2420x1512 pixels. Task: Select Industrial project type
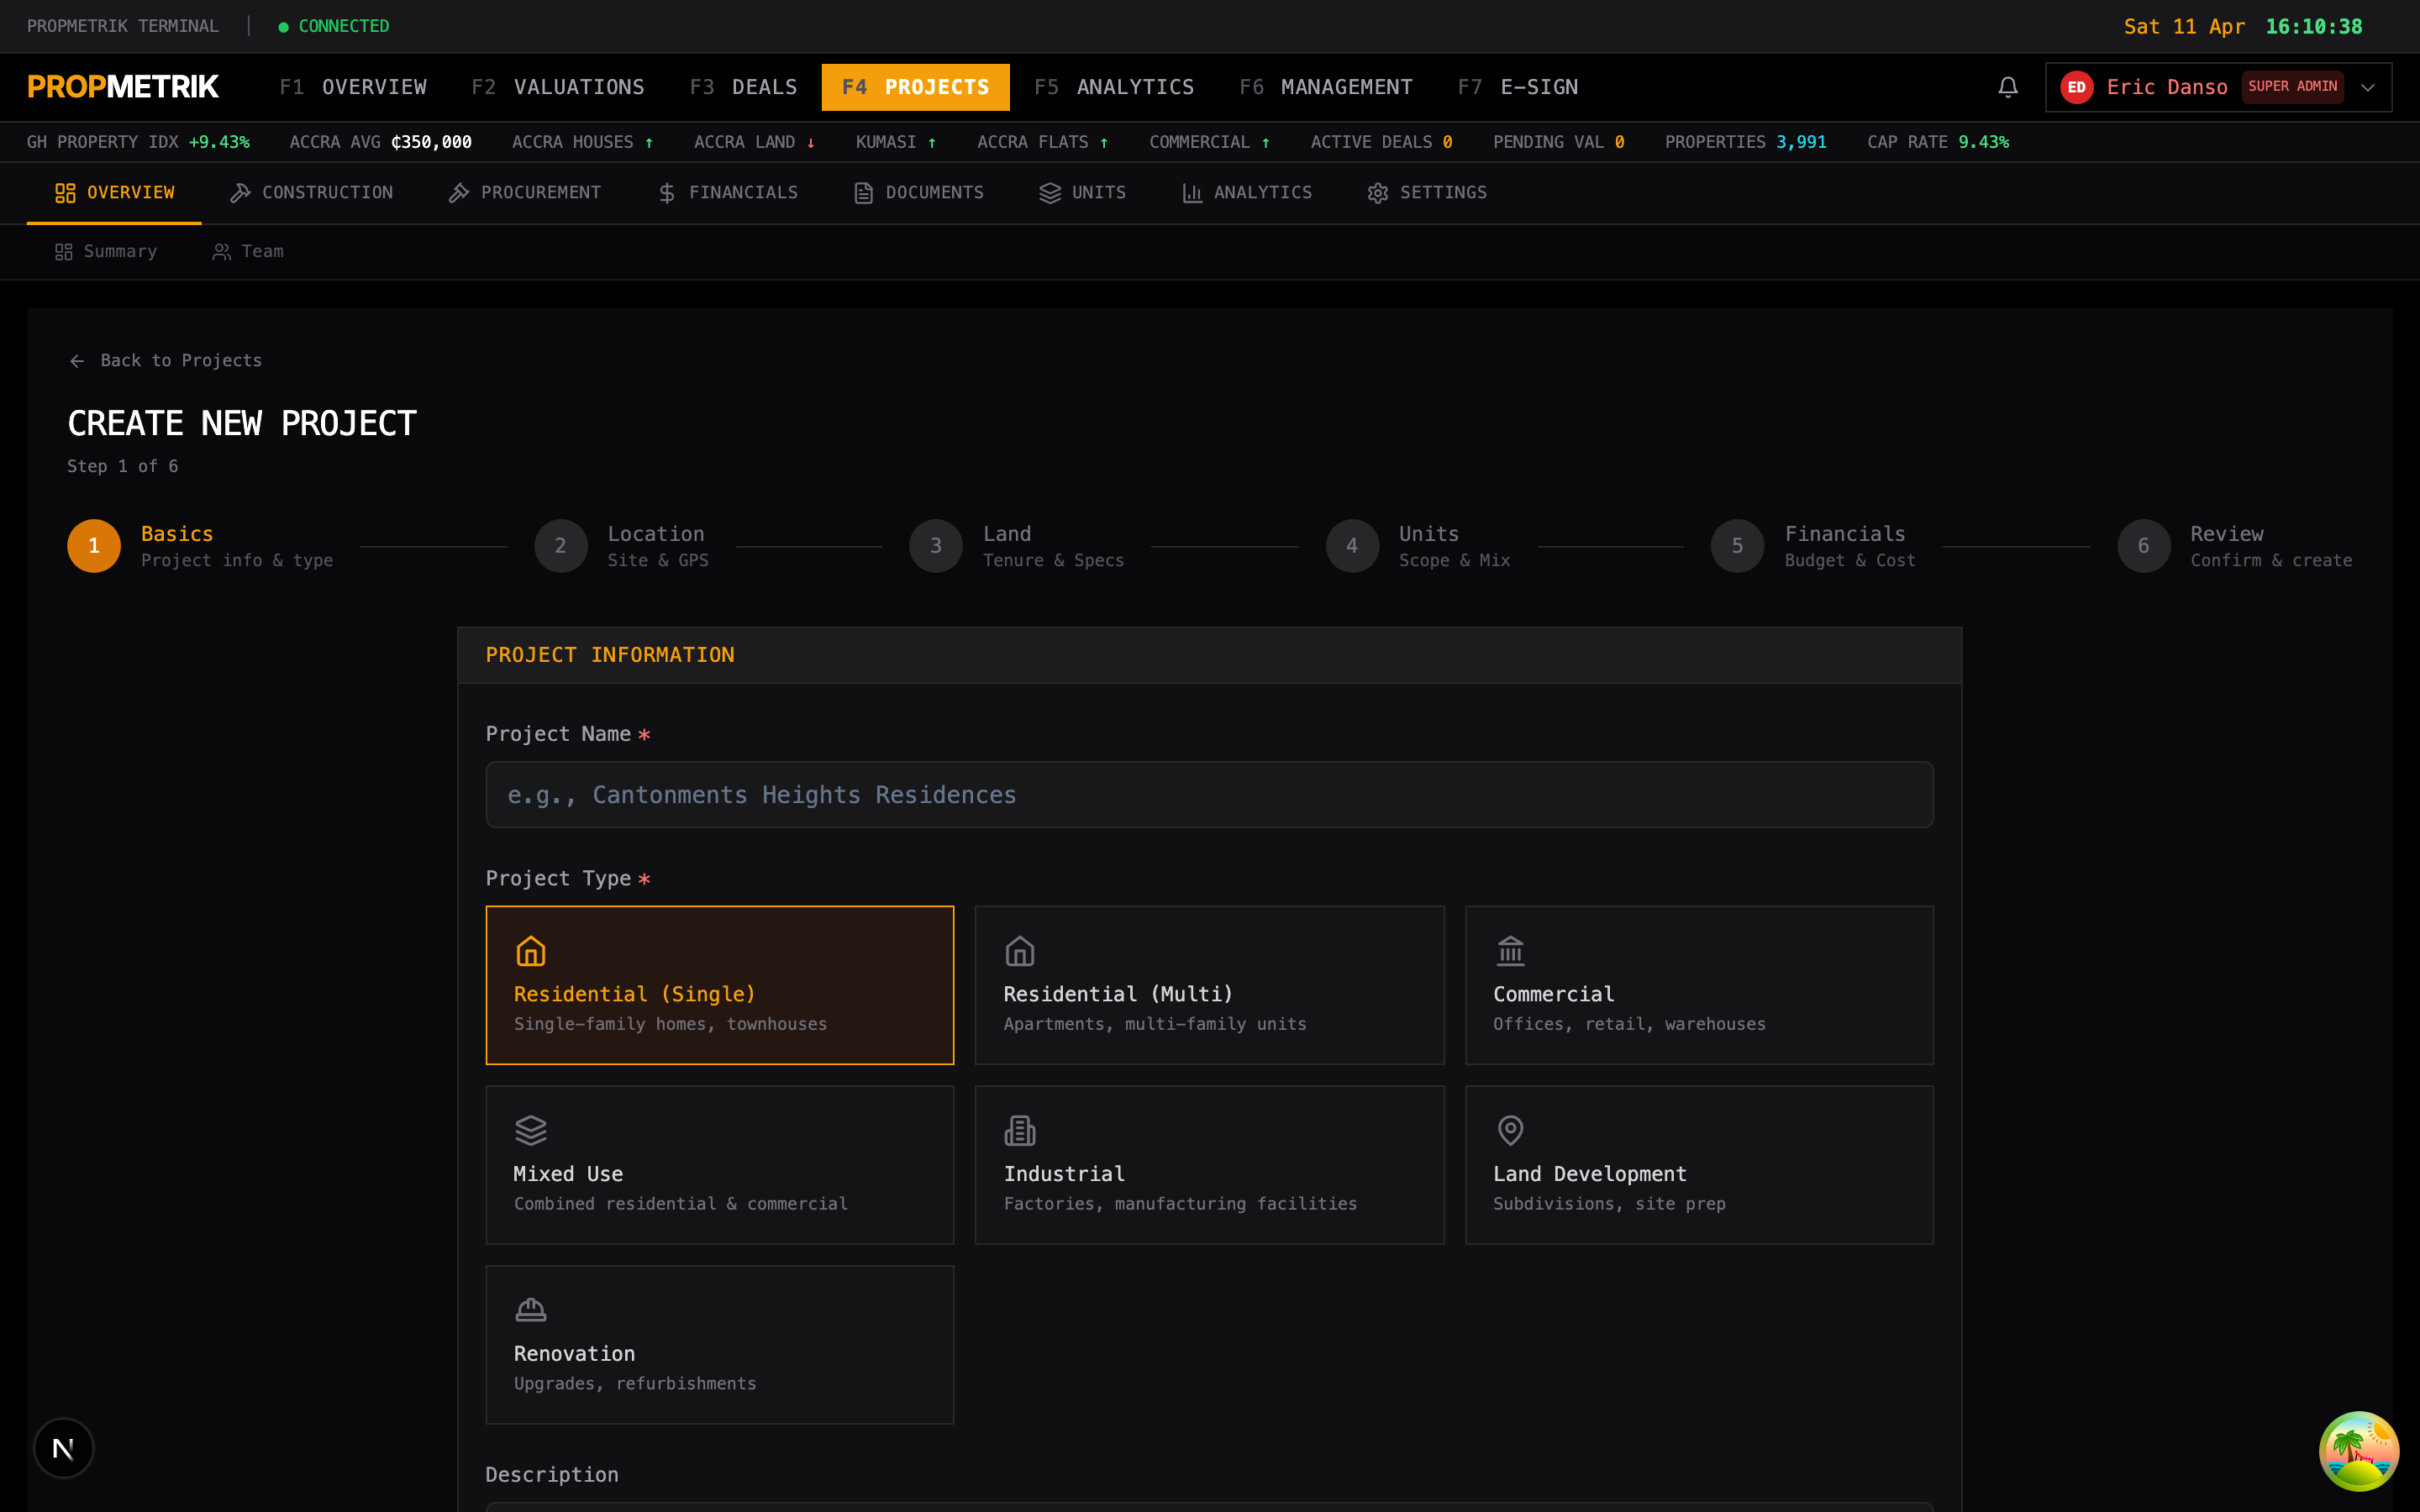click(x=1209, y=1165)
